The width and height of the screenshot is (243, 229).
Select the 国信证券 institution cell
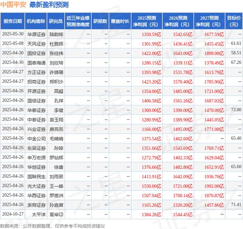pos(36,101)
